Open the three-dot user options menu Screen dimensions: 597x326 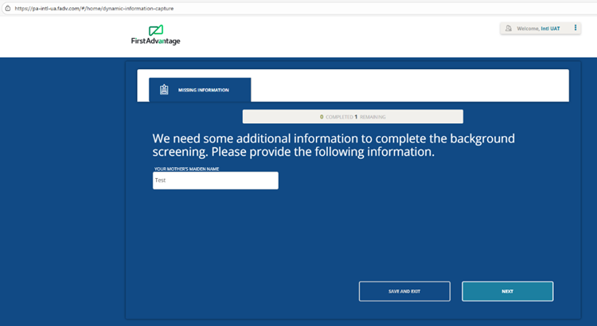[575, 28]
